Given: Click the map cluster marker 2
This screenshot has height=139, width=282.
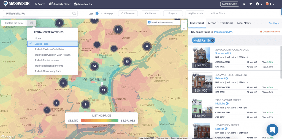Looking at the screenshot, I should coord(113,48).
